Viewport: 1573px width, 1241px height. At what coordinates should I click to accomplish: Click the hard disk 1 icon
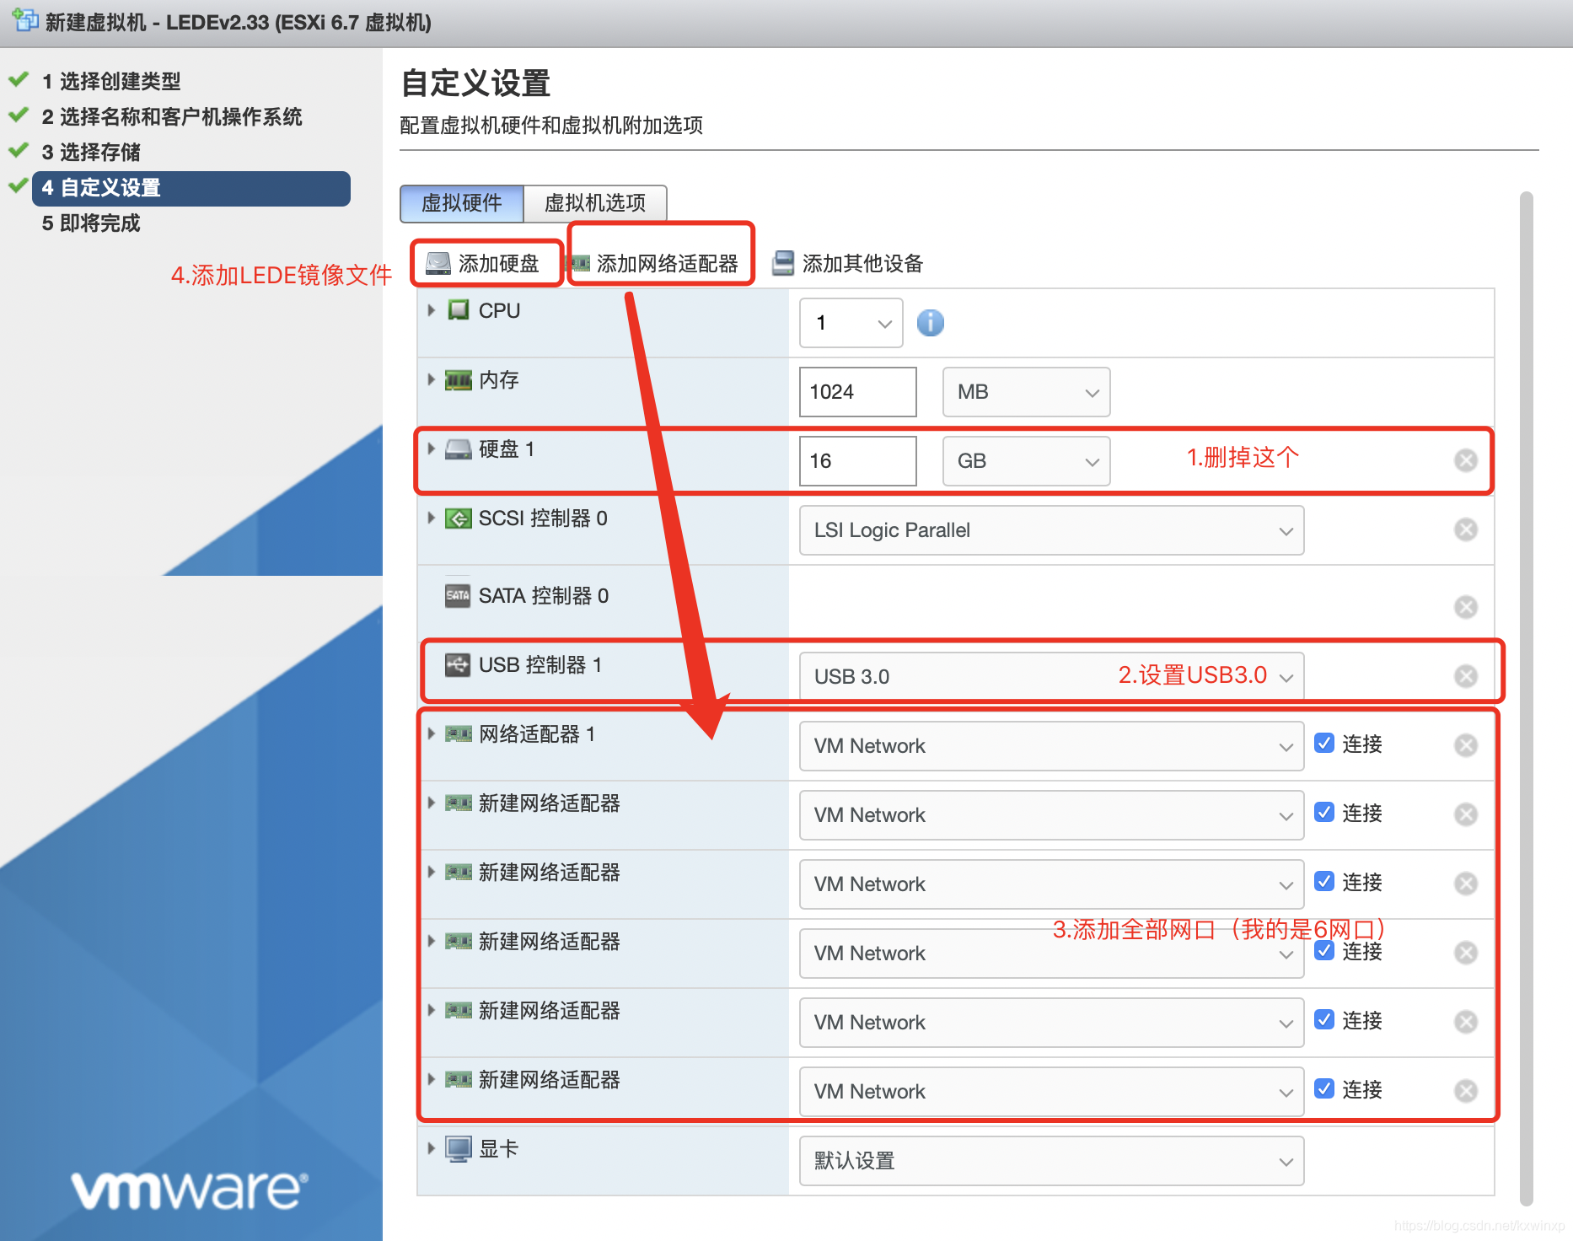459,449
